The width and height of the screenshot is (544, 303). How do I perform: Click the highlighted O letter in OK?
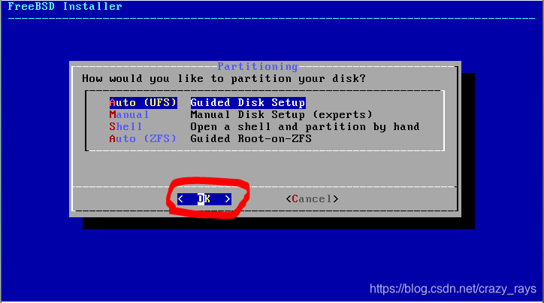201,199
